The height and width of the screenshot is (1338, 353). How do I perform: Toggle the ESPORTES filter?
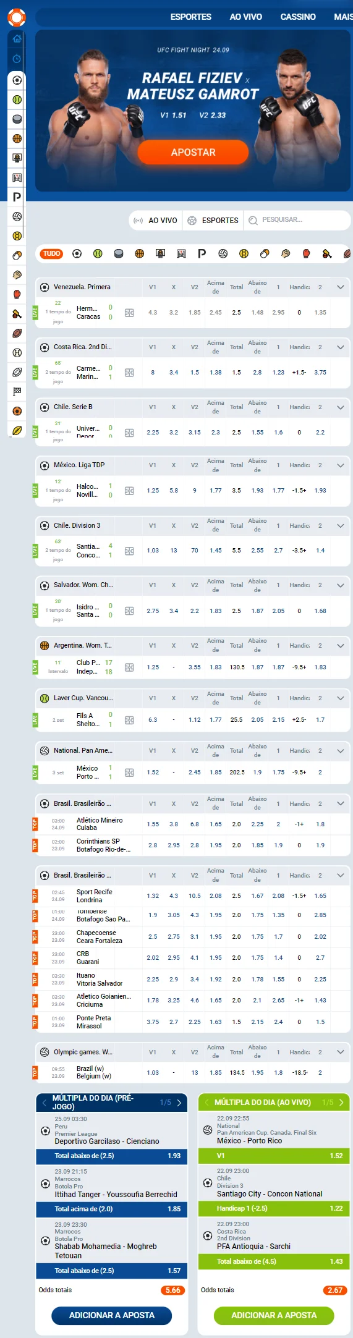click(213, 220)
